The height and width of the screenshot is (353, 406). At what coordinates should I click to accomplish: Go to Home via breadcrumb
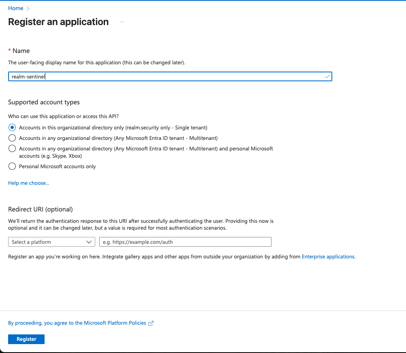coord(15,8)
